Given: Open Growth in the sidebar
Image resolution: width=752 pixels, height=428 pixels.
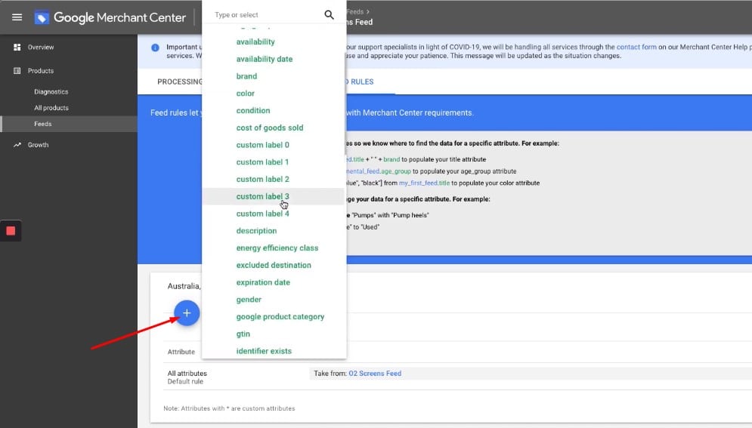Looking at the screenshot, I should pyautogui.click(x=38, y=145).
